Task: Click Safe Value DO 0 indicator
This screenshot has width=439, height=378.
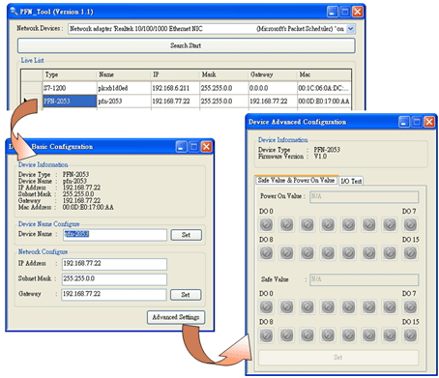Action: pos(266,307)
